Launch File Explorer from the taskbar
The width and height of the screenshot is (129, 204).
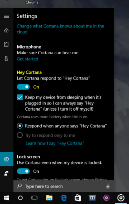tap(49, 198)
